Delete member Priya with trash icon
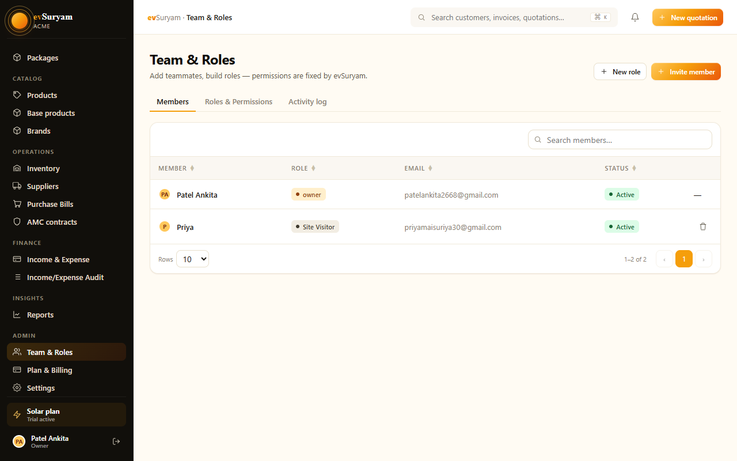737x461 pixels. (x=702, y=226)
